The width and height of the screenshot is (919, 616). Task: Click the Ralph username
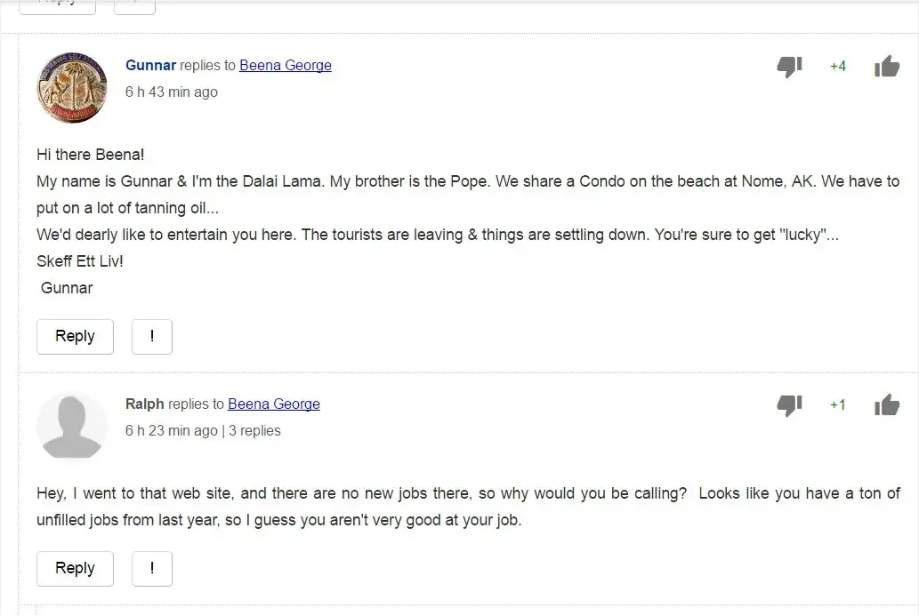pyautogui.click(x=144, y=404)
